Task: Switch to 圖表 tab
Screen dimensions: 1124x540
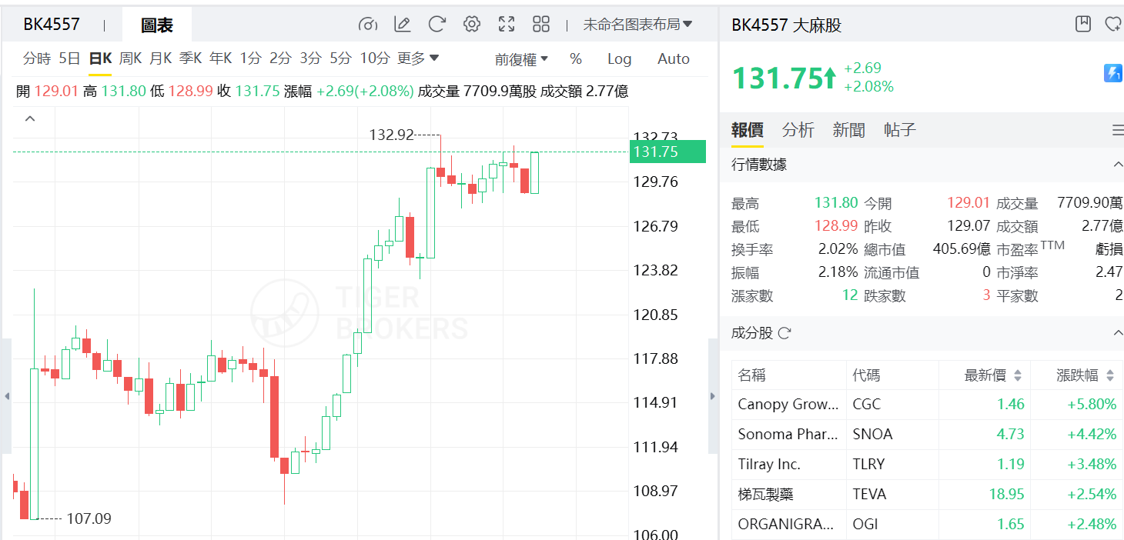Action: [157, 25]
